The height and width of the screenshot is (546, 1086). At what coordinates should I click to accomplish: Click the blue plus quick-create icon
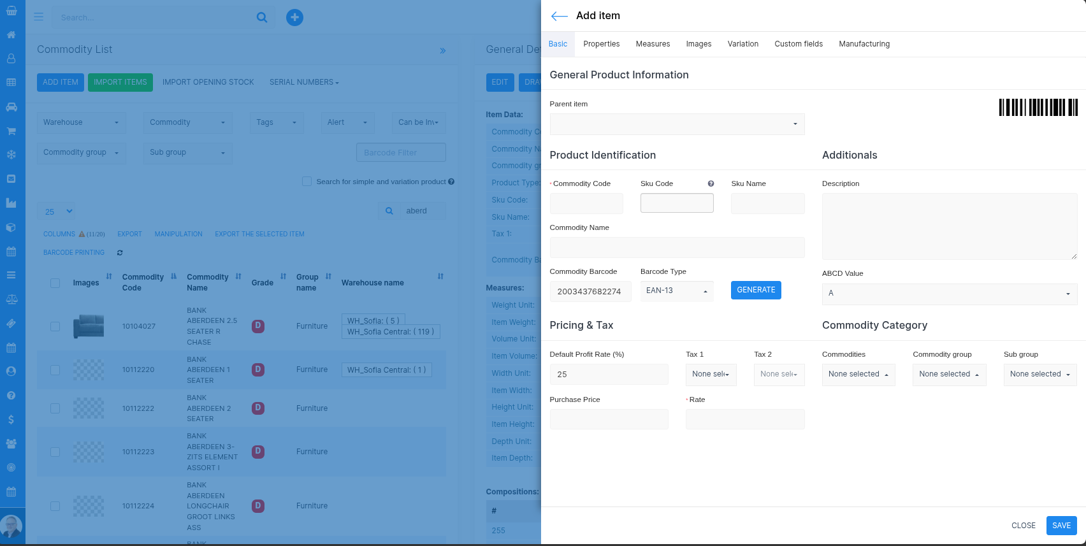point(294,17)
